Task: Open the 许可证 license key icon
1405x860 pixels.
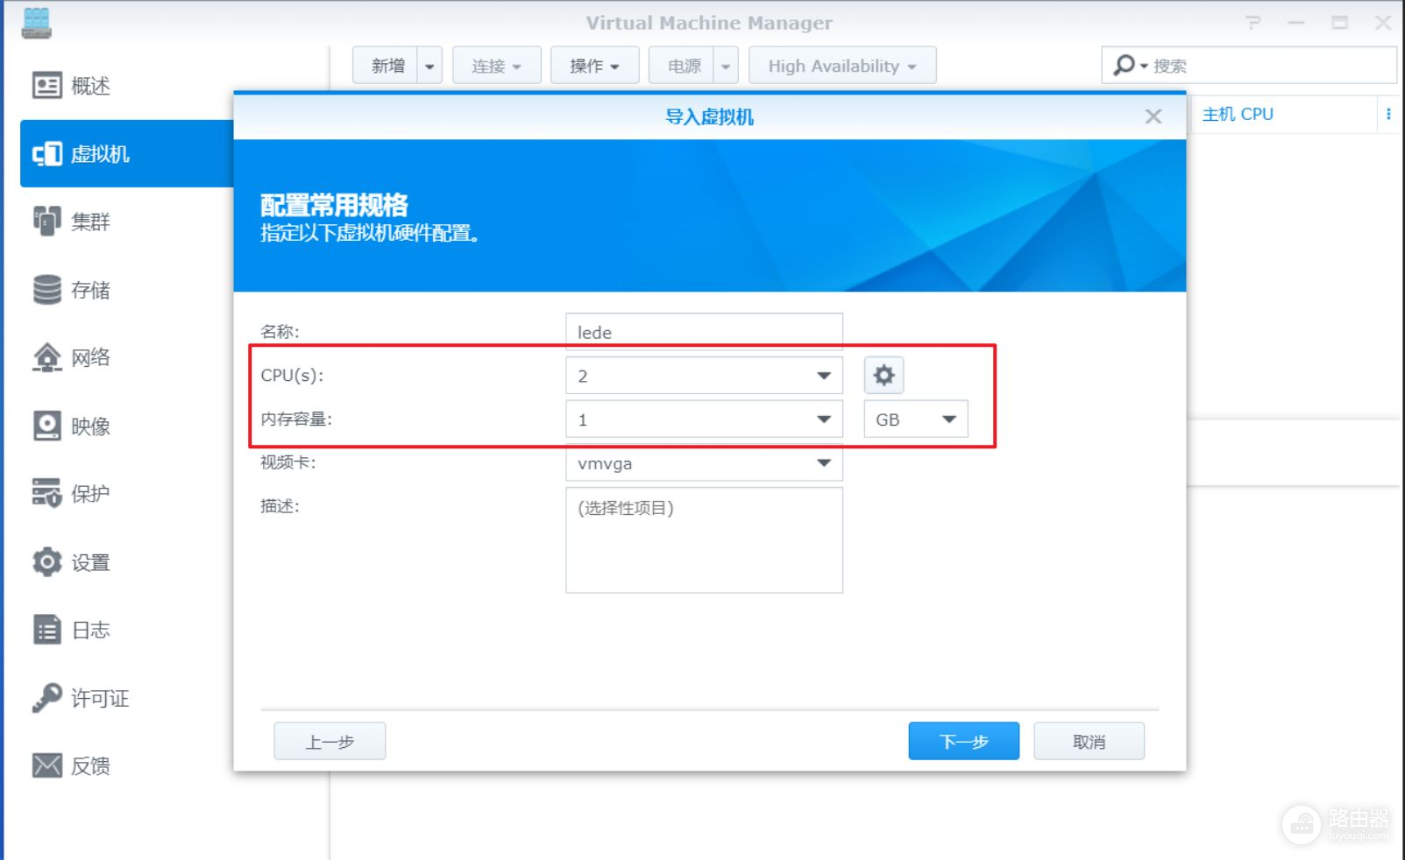Action: (x=47, y=698)
